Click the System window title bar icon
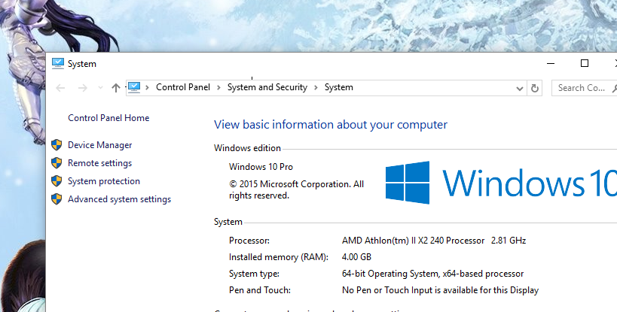Viewport: 617px width, 312px height. coord(58,64)
